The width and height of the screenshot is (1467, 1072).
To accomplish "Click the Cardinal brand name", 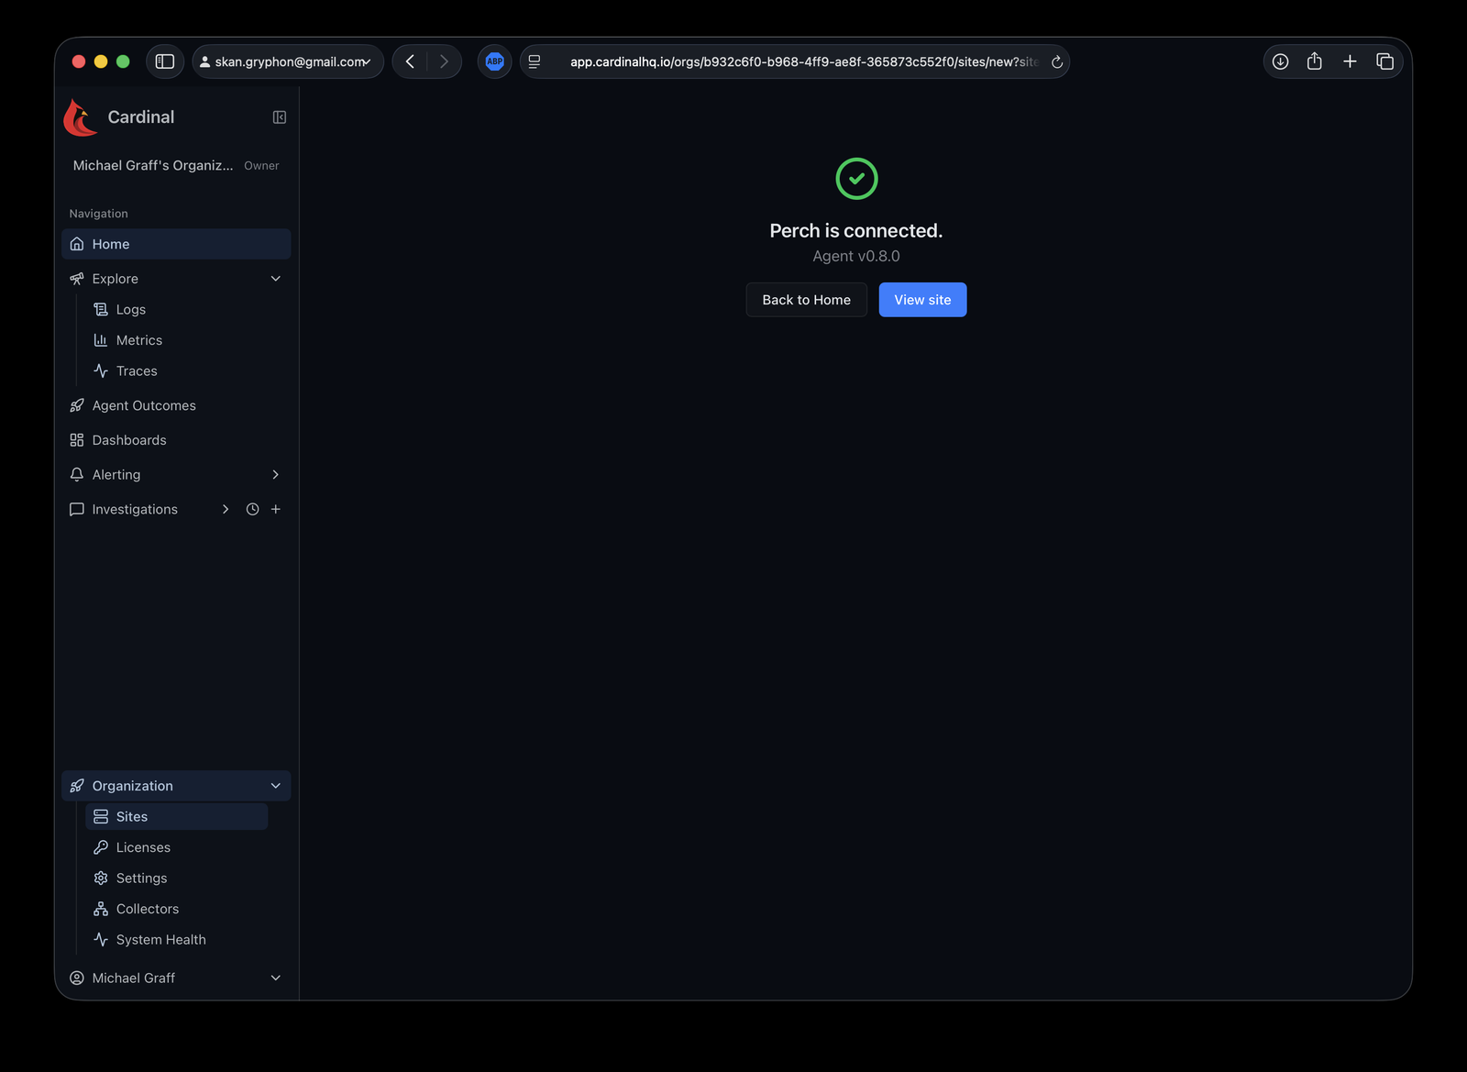I will click(140, 117).
